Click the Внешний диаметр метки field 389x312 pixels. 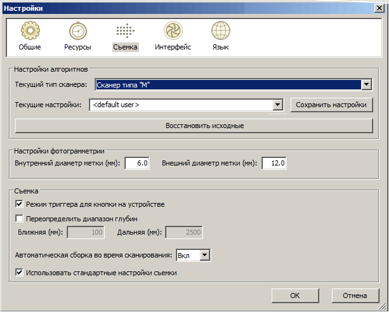tap(274, 163)
